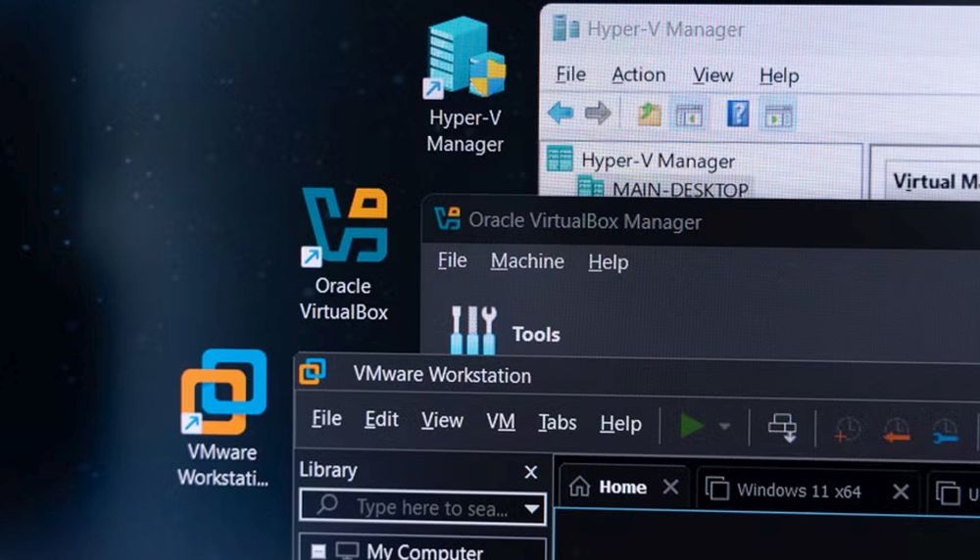This screenshot has height=560, width=980.
Task: Click the Revert to Snapshot icon
Action: coord(896,429)
